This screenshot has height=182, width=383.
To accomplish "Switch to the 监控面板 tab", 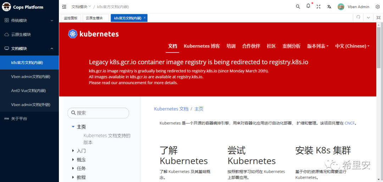I will tap(71, 18).
